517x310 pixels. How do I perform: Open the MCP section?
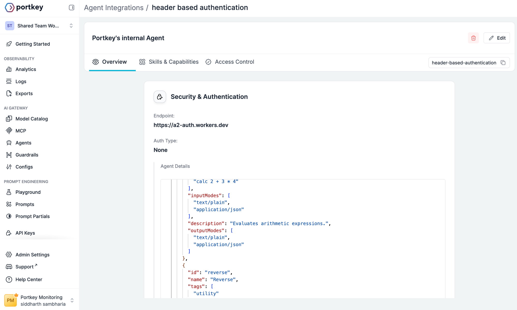[21, 131]
